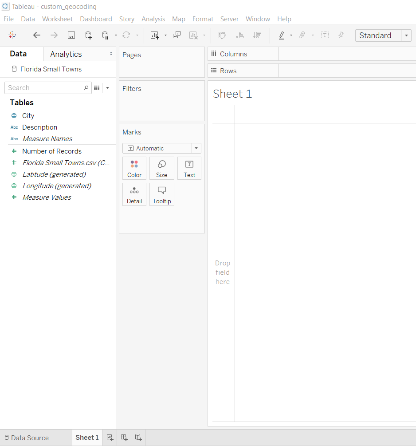Click the New Data Source icon
Screen dimensions: 416x446
tap(88, 35)
